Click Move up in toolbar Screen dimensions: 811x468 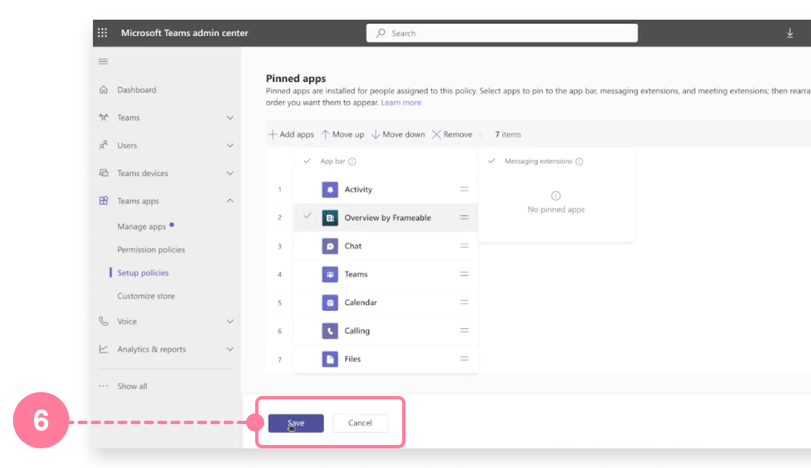342,134
